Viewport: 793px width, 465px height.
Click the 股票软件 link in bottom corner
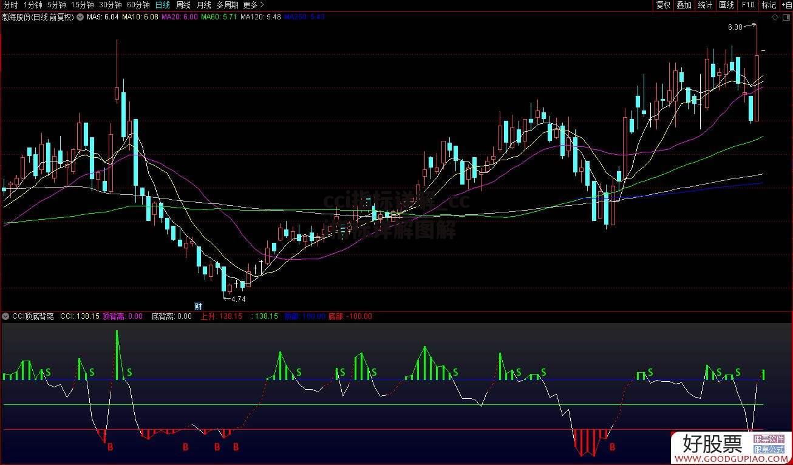(769, 439)
